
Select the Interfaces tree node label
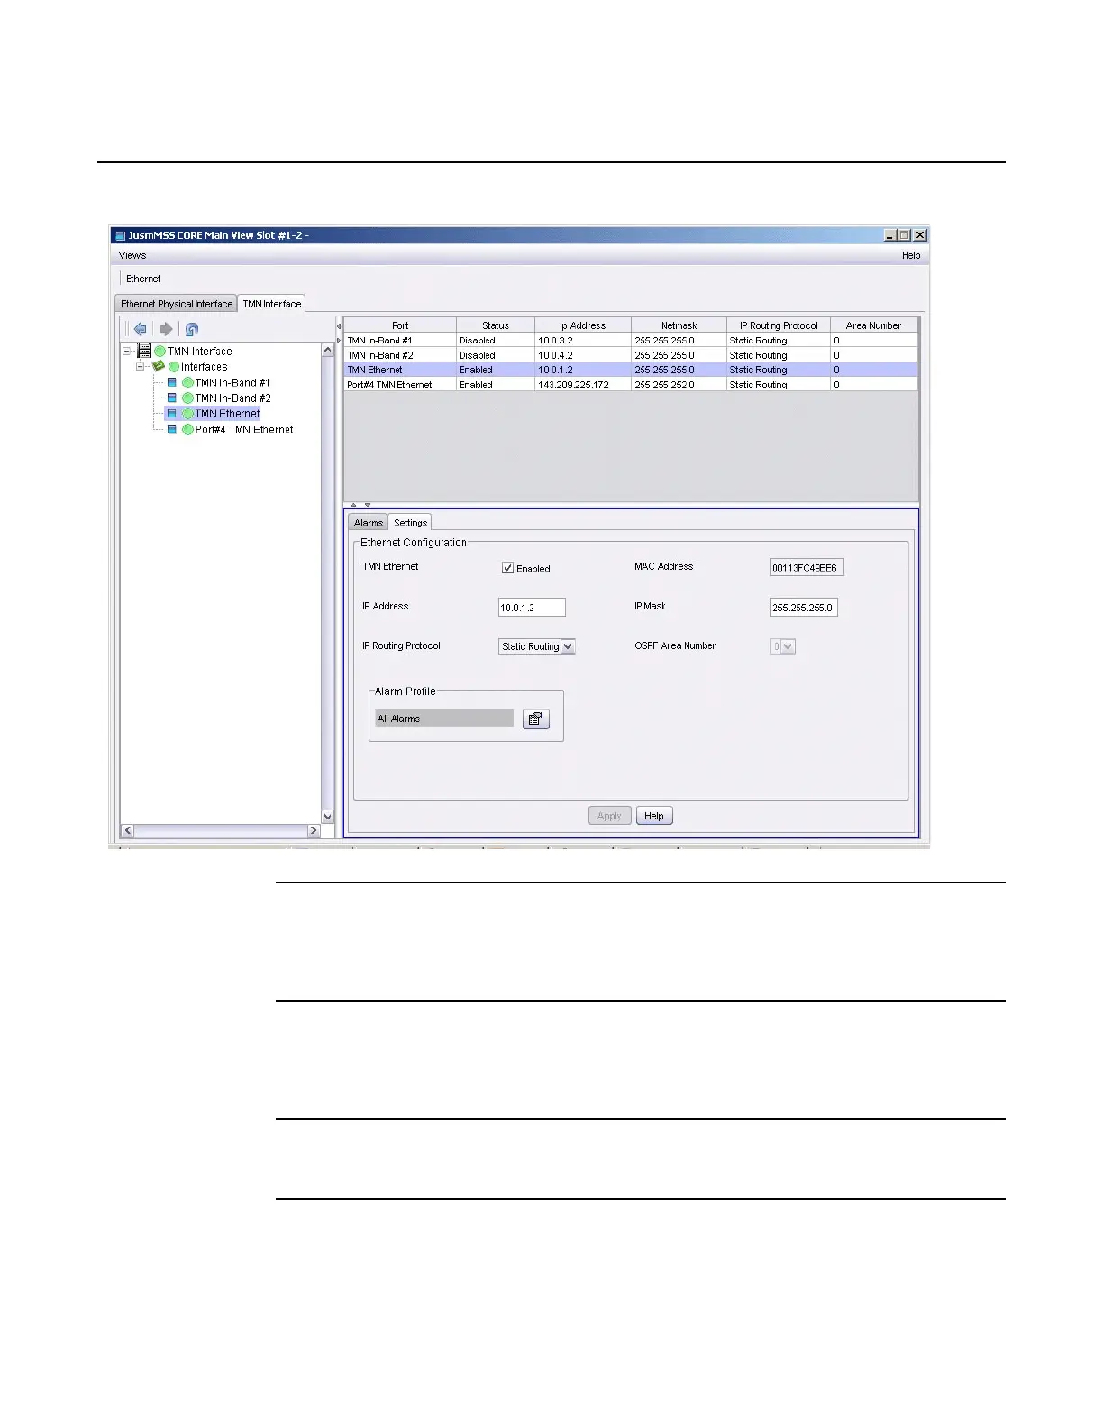tap(205, 367)
